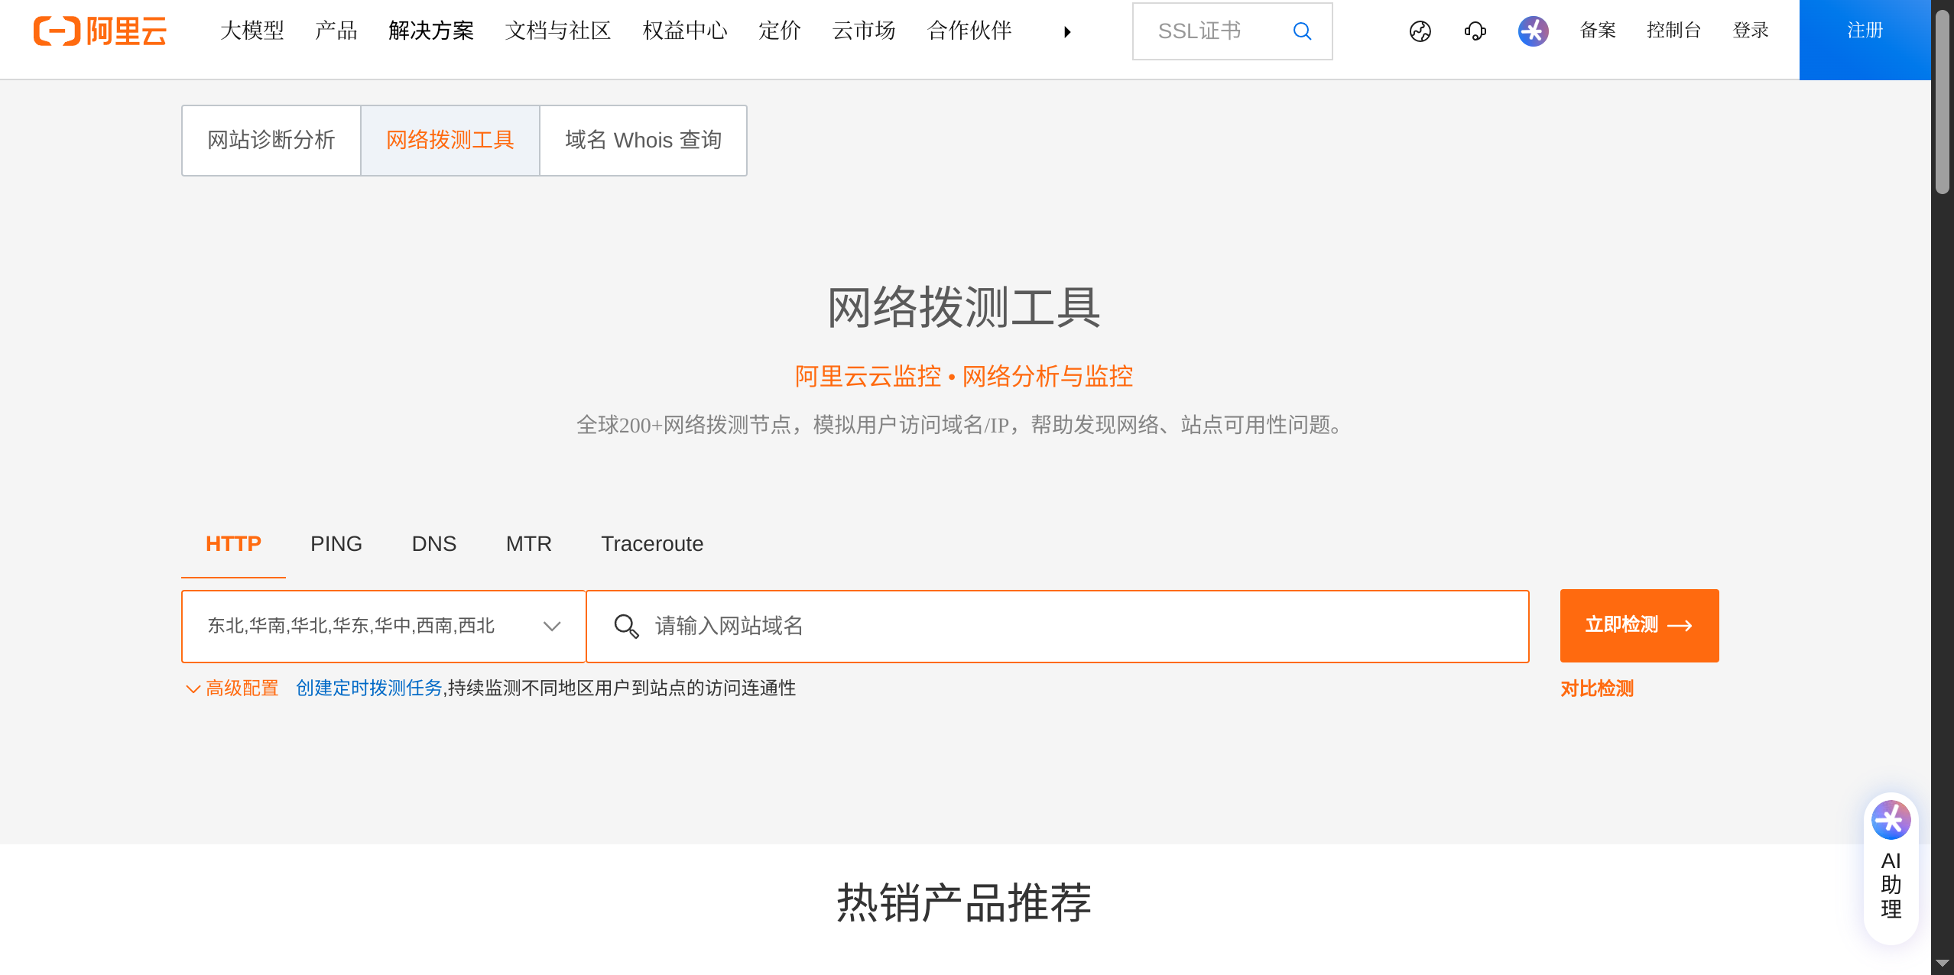
Task: Click the blue search magnifier icon
Action: pos(1302,31)
